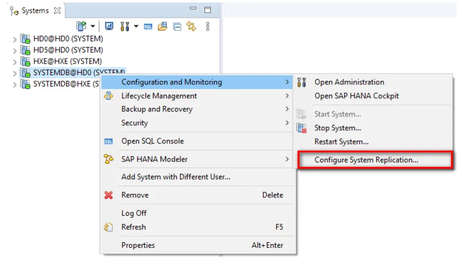Click the Administration tools toolbar icon

click(x=125, y=26)
